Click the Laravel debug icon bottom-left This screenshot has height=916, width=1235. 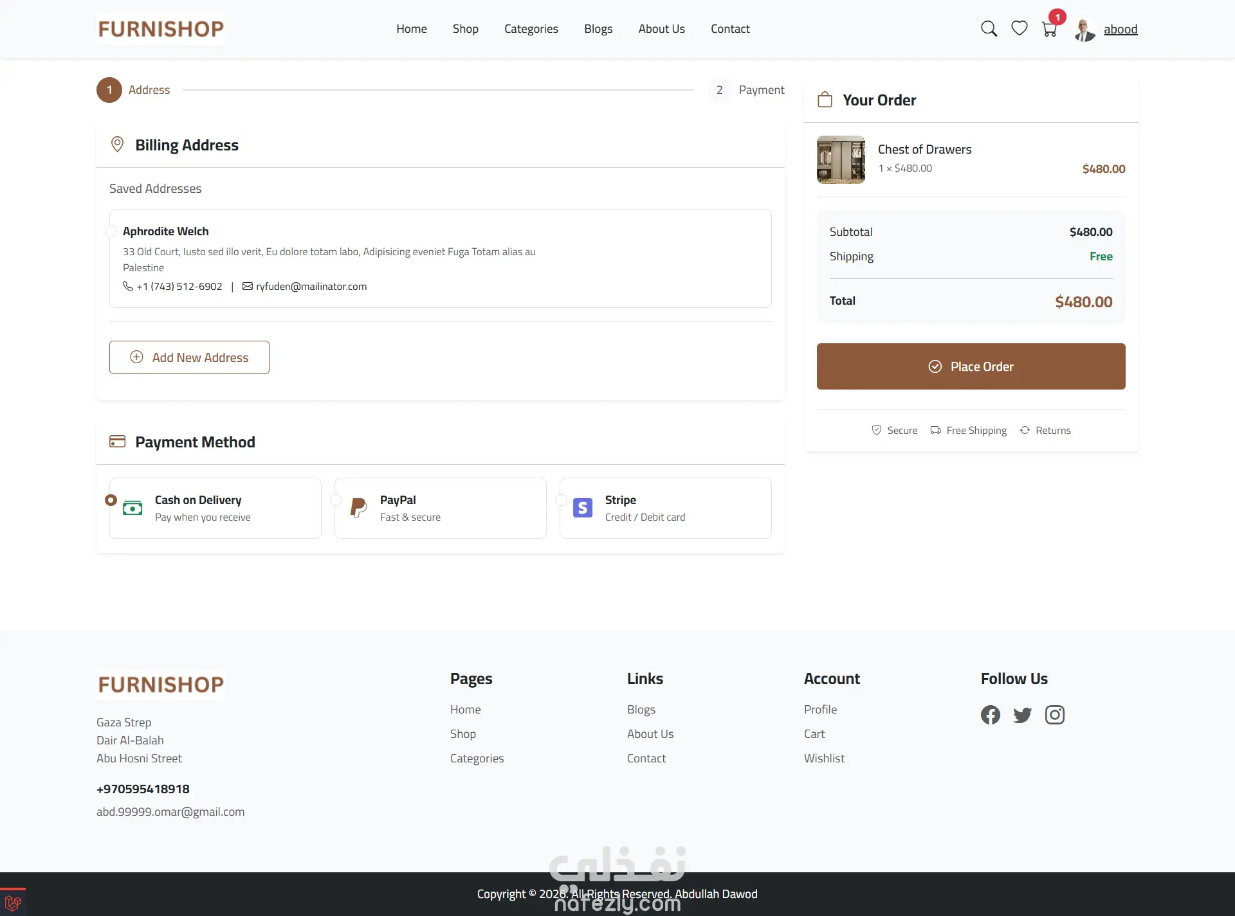point(13,903)
